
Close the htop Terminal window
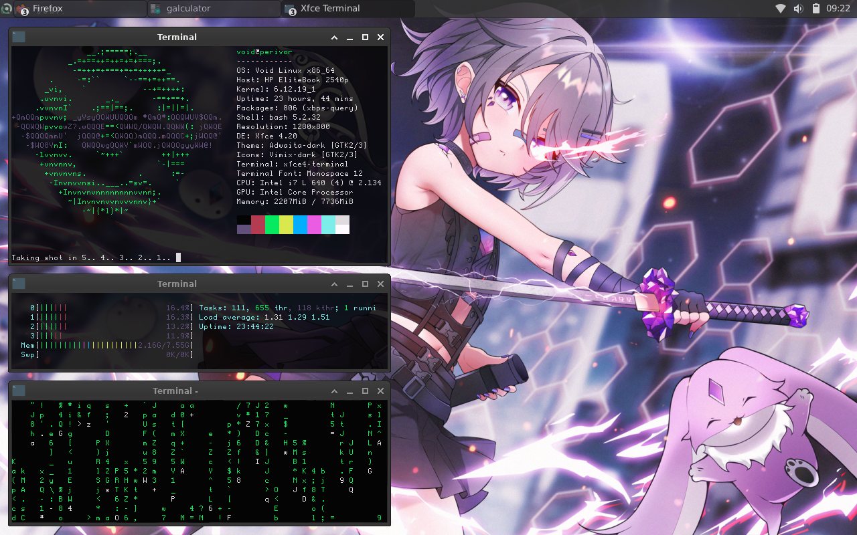coord(380,284)
